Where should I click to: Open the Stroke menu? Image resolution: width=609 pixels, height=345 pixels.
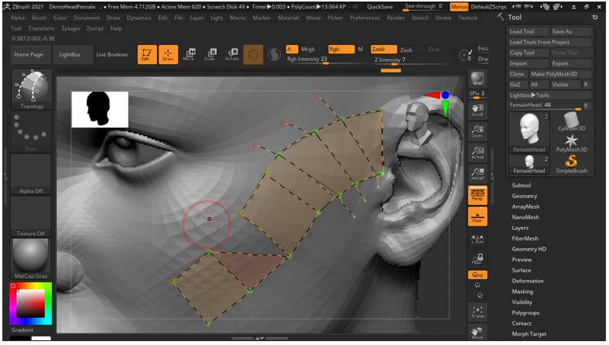coord(443,18)
